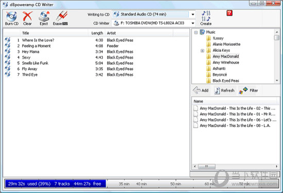Image resolution: width=283 pixels, height=193 pixels.
Task: Click the horizontal scrollbar thumb in file list
Action: tap(207, 166)
